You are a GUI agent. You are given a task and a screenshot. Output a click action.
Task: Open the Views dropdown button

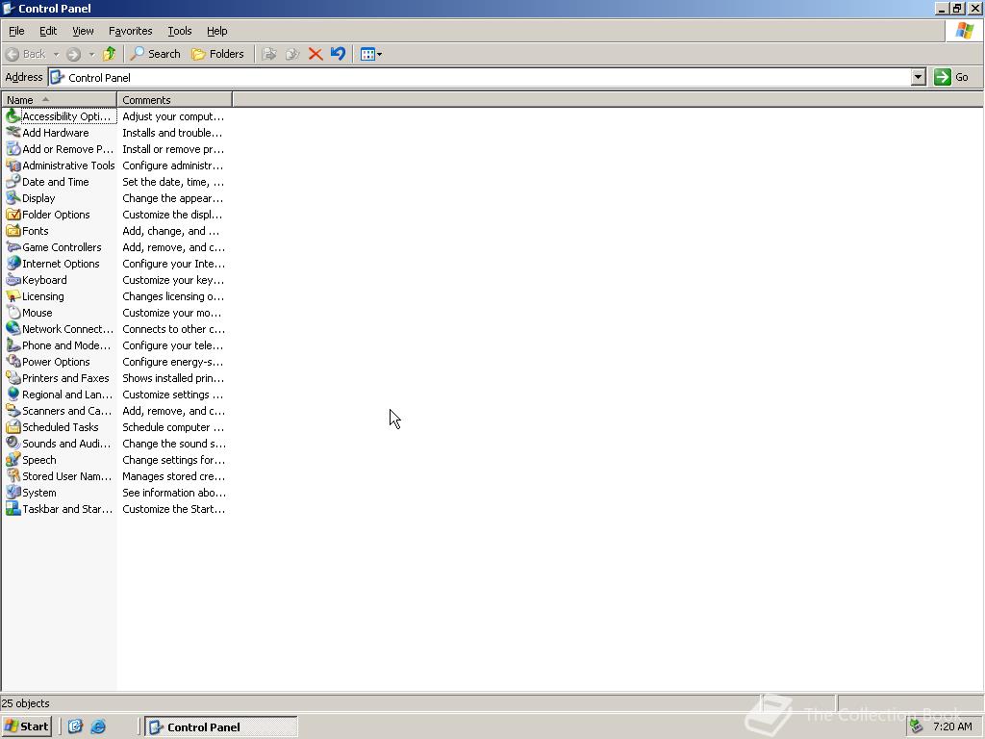click(371, 54)
